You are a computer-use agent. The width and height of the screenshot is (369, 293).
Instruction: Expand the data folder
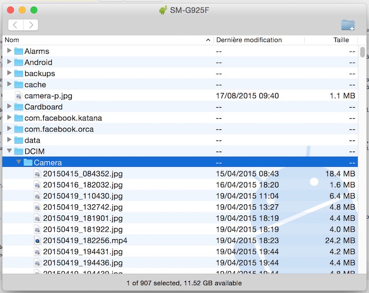(9, 140)
